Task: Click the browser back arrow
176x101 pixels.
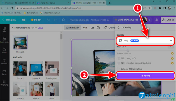Action: tap(2, 8)
